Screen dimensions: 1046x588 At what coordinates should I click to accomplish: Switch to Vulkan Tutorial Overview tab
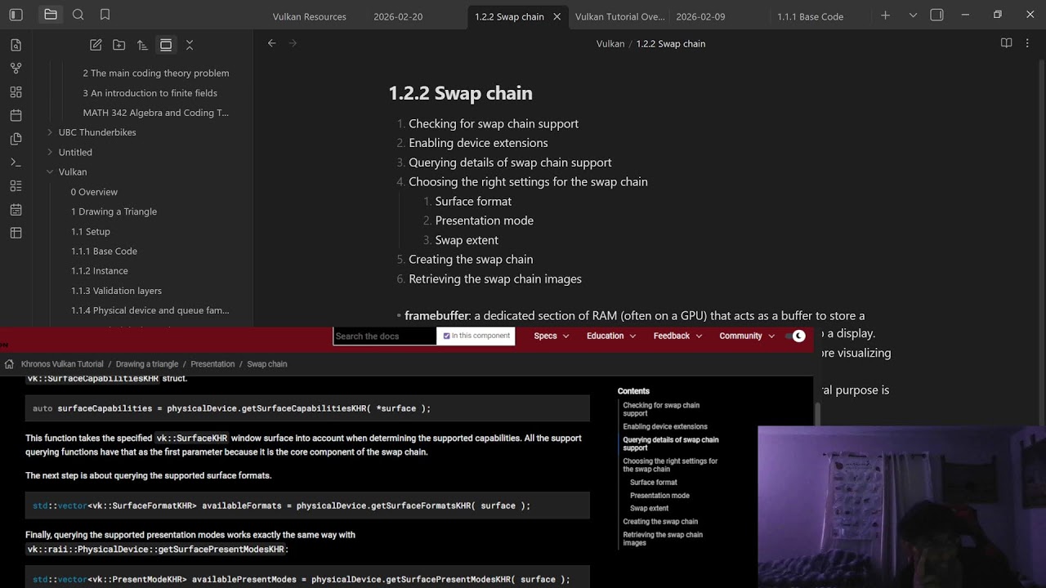[x=619, y=16]
